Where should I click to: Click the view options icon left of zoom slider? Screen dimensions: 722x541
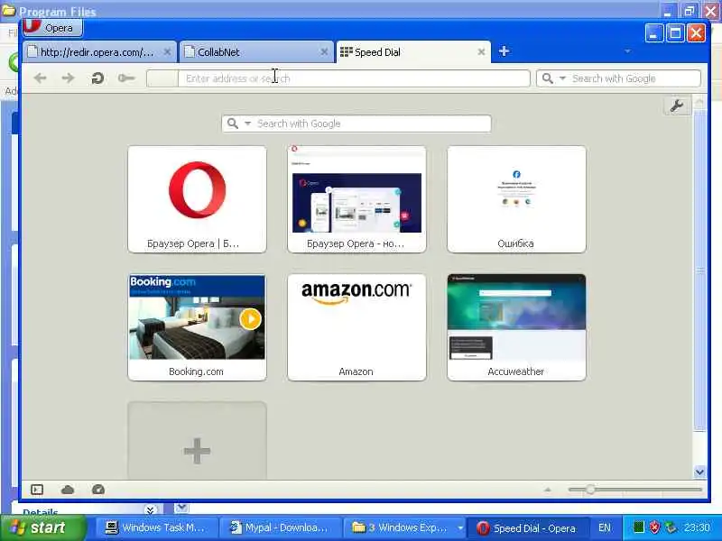tap(548, 490)
